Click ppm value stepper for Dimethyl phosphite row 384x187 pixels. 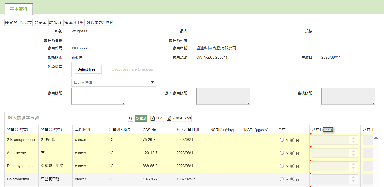(x=353, y=166)
